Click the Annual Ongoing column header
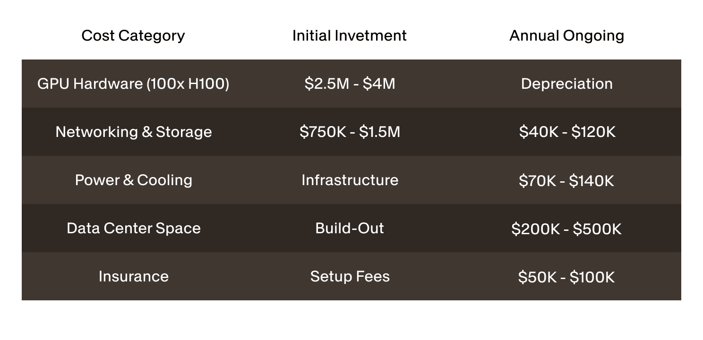The height and width of the screenshot is (340, 703). pyautogui.click(x=566, y=36)
